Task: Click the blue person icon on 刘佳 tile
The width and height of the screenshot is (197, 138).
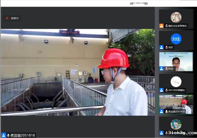Action: [x=162, y=47]
